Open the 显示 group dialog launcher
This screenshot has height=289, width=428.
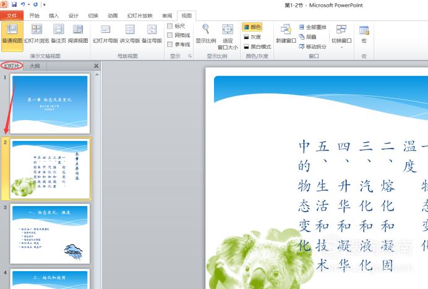[x=190, y=56]
